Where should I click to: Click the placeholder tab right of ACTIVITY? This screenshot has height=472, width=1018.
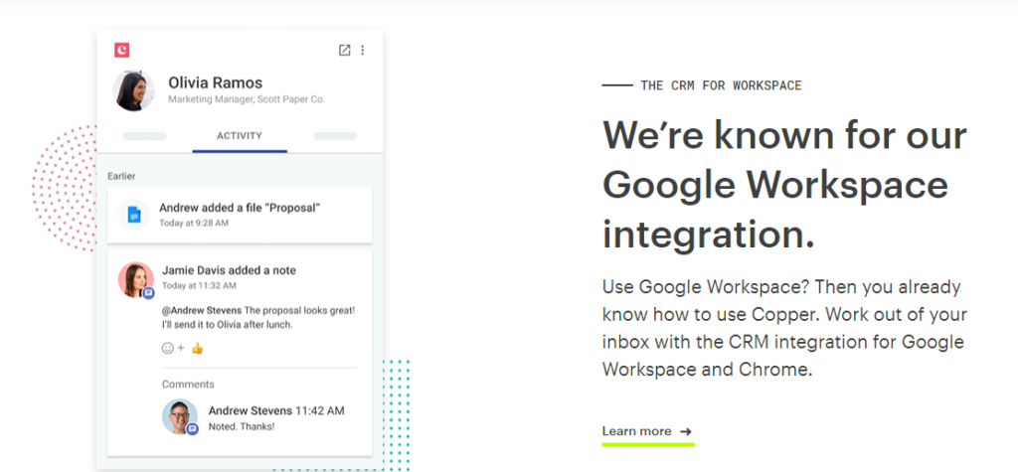pyautogui.click(x=335, y=136)
